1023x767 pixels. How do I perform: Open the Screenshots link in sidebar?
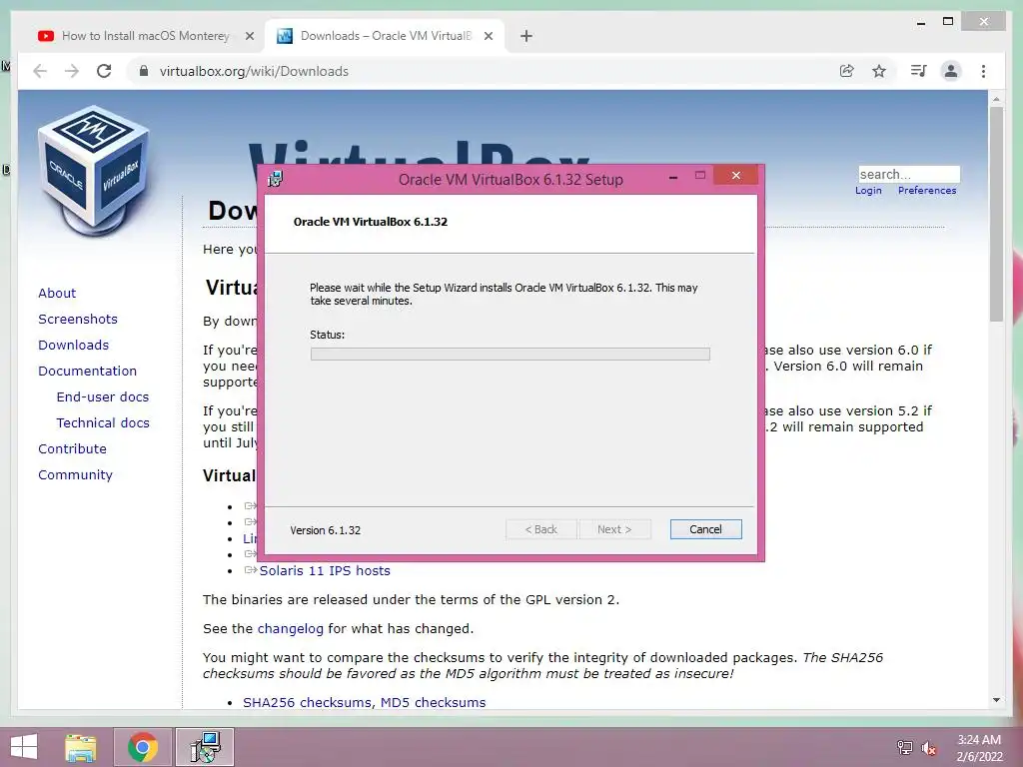tap(78, 319)
